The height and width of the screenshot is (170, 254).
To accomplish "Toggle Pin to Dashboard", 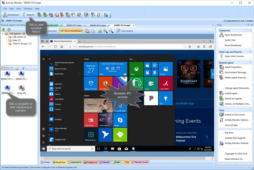I will pyautogui.click(x=71, y=31).
